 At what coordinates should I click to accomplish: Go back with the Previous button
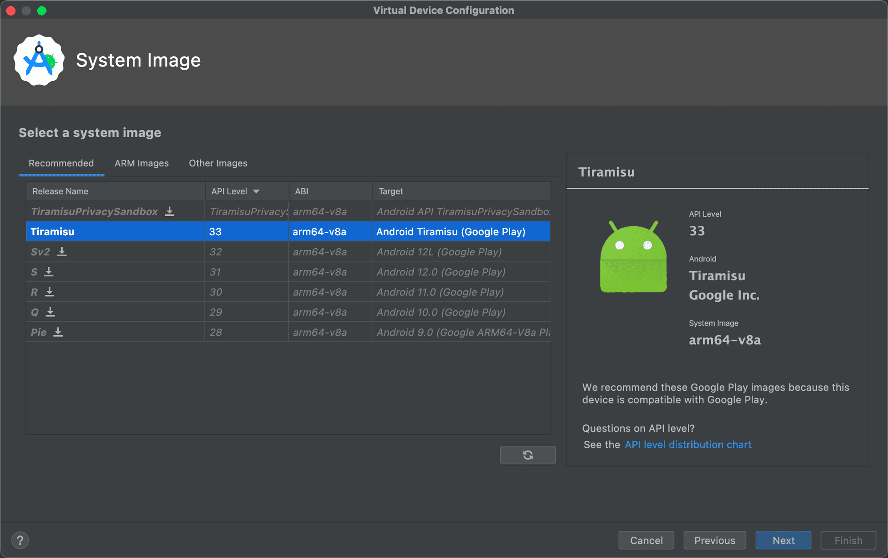pyautogui.click(x=715, y=540)
